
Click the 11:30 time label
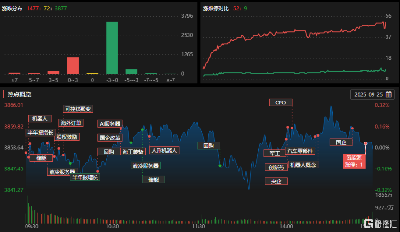click(x=199, y=226)
